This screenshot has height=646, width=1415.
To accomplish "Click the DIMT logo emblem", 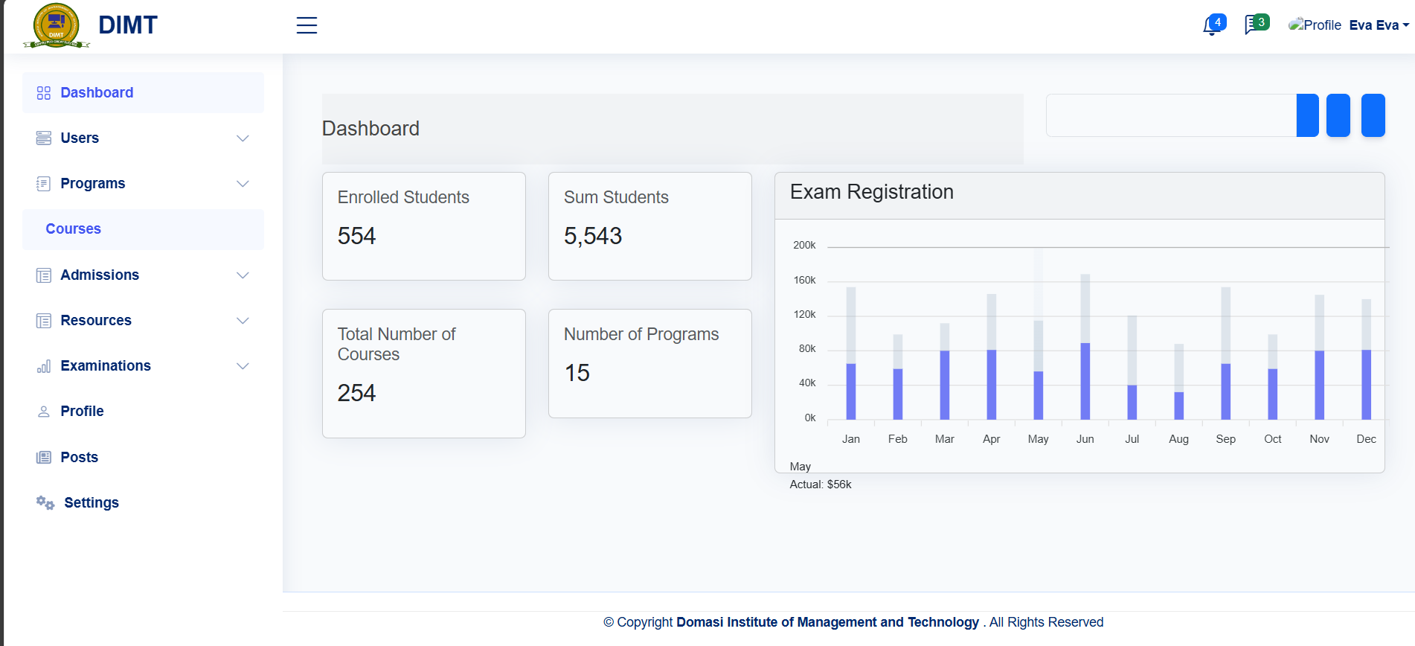I will pos(57,25).
